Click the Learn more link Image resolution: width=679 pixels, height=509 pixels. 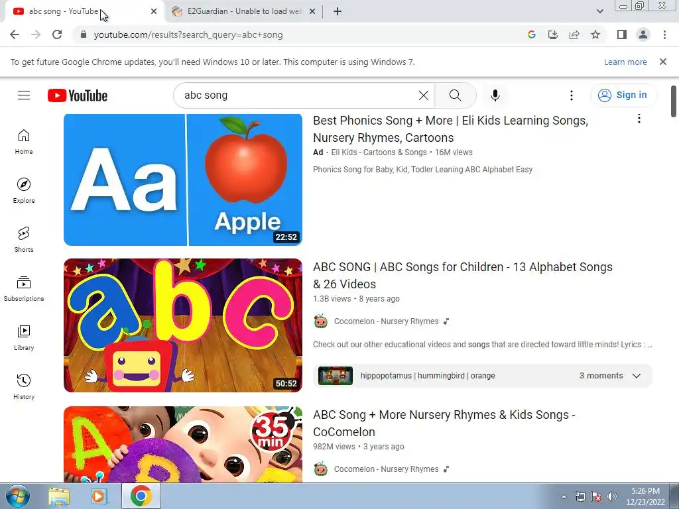point(625,62)
